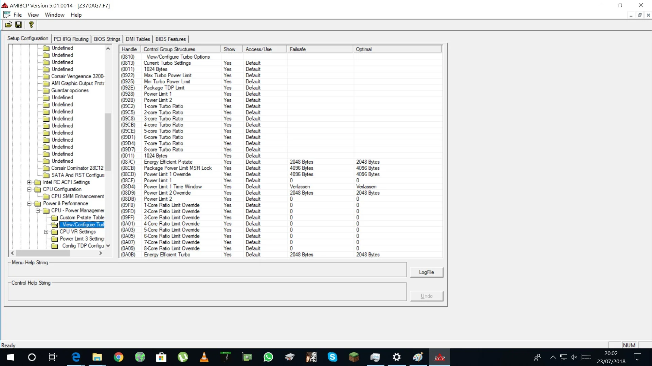Expand the Intel RC ACPI Settings node
The image size is (652, 366).
pyautogui.click(x=30, y=182)
